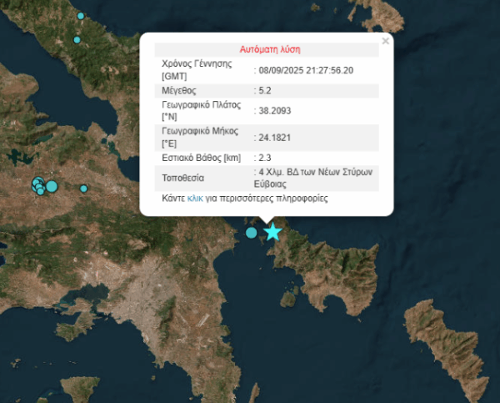500x403 pixels.
Task: Select the lone circle east of the cluster
Action: point(83,189)
